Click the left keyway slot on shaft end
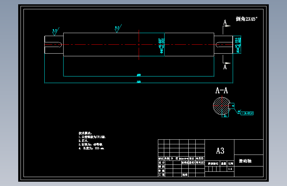 (x=53, y=44)
